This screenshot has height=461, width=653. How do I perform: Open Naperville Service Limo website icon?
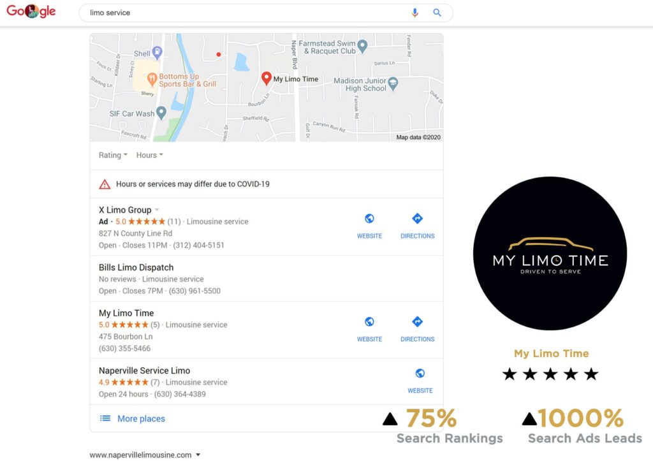[420, 374]
